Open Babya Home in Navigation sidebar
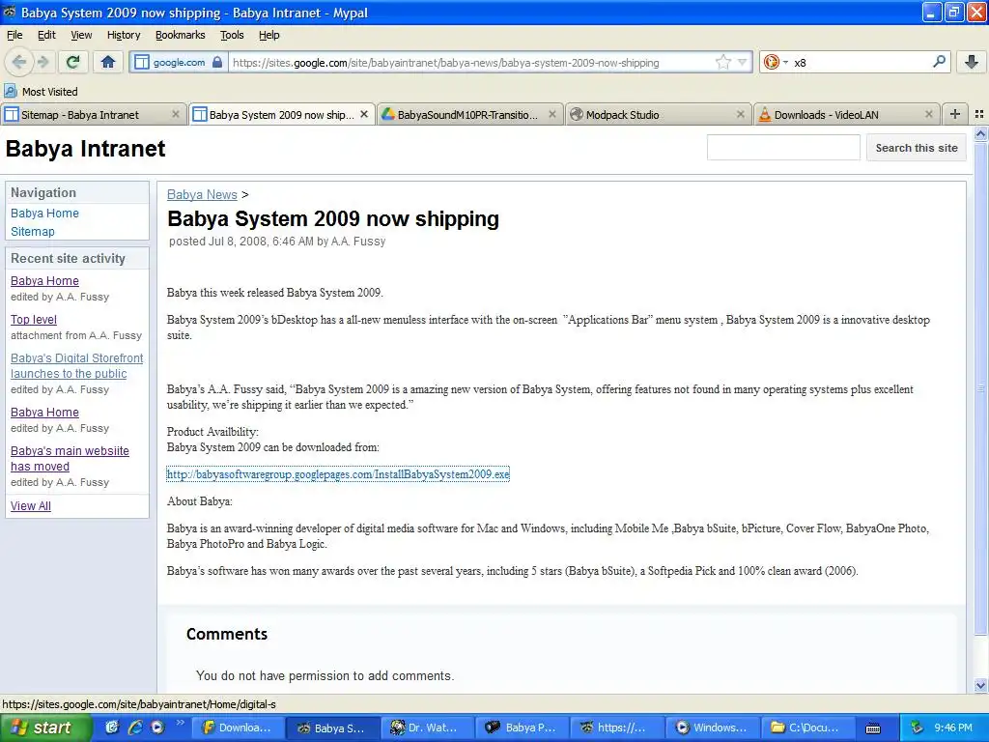The image size is (989, 742). (44, 214)
